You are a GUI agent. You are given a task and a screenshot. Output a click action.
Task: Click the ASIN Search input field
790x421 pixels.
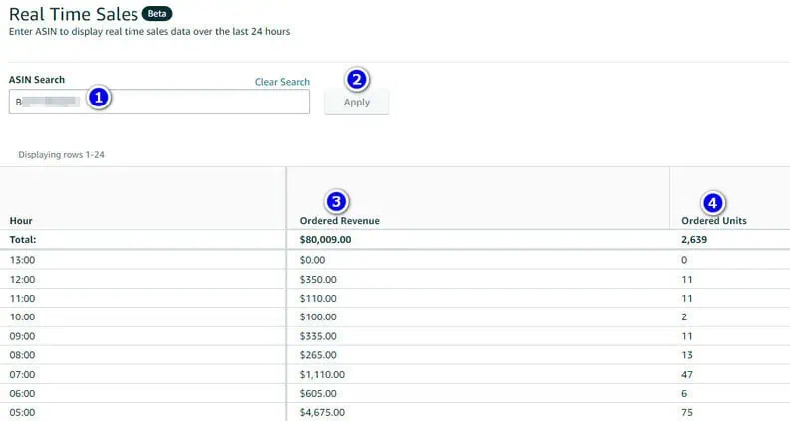159,102
